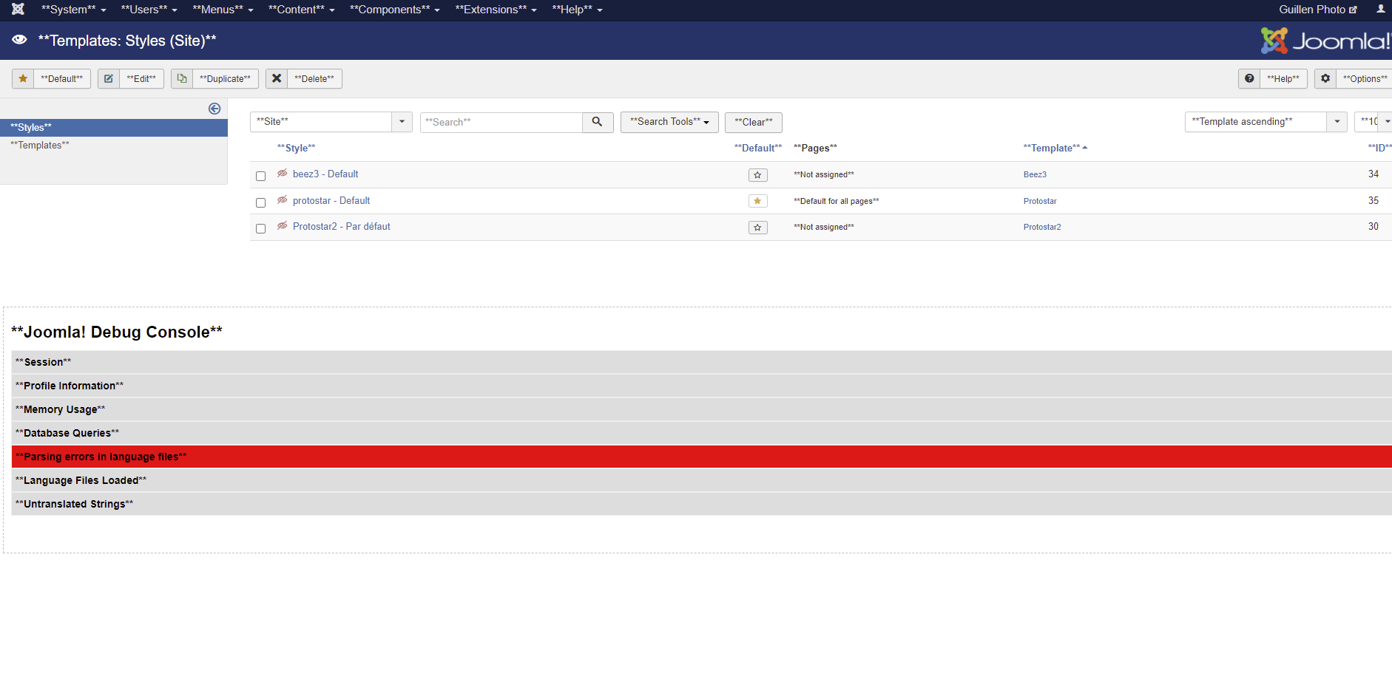Select the protostar - Default row checkbox
The width and height of the screenshot is (1392, 693).
click(x=260, y=202)
